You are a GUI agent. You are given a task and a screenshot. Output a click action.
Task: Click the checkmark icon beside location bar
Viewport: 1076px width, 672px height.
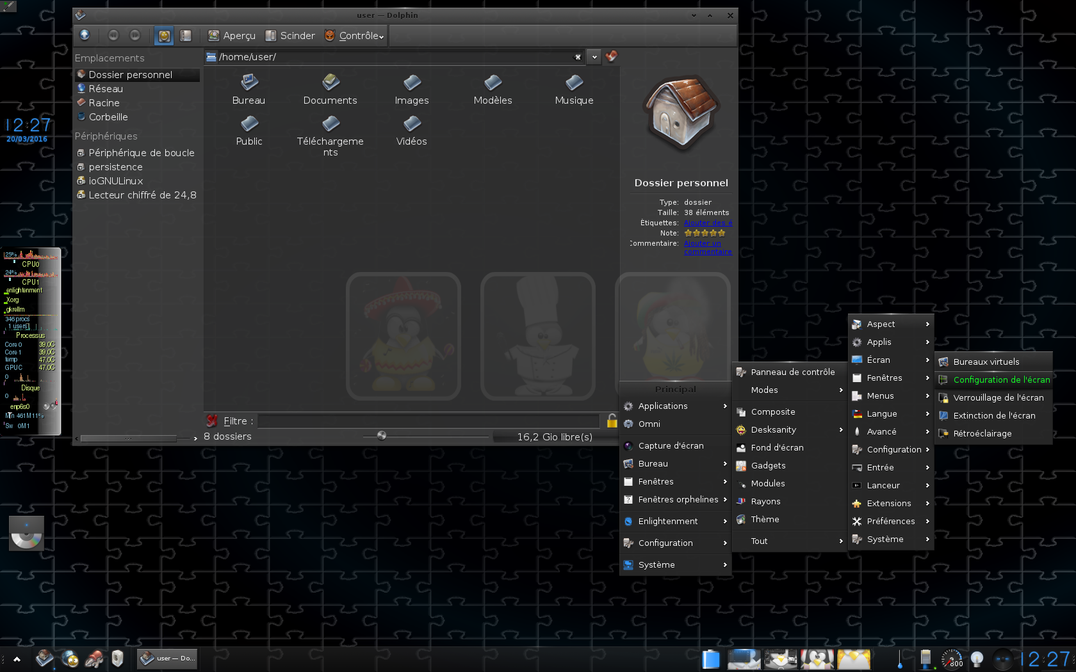pyautogui.click(x=612, y=56)
